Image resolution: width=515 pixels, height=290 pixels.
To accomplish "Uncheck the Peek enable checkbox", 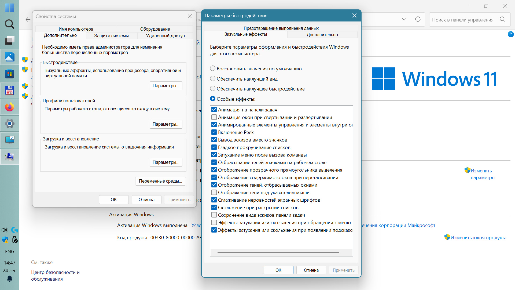I will click(x=214, y=132).
